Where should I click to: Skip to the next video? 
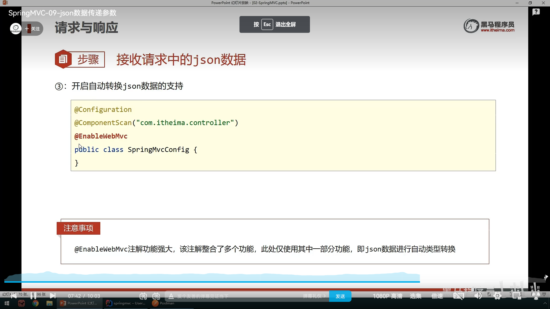pos(53,296)
